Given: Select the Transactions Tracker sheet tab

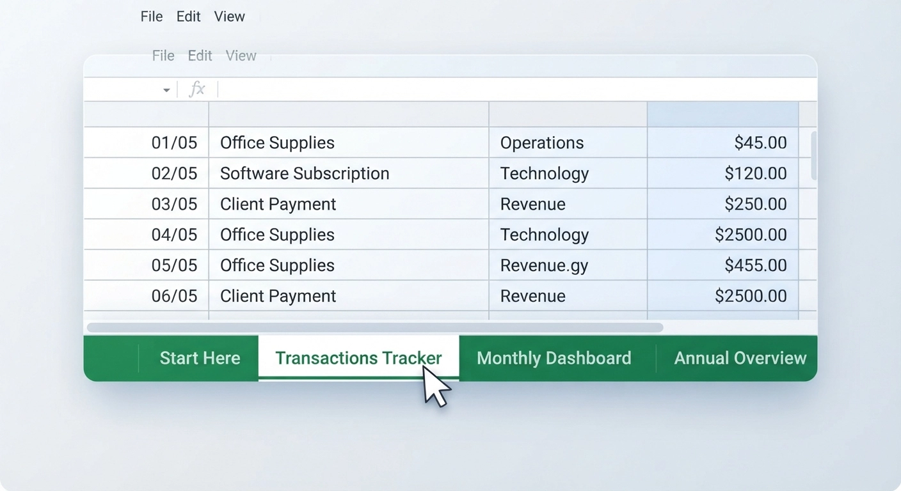Looking at the screenshot, I should [358, 358].
